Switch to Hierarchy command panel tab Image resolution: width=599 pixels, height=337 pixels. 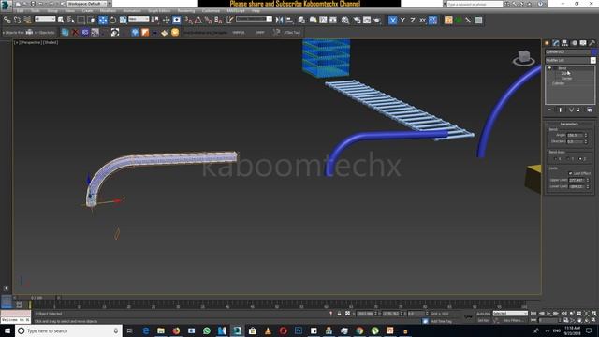(565, 43)
